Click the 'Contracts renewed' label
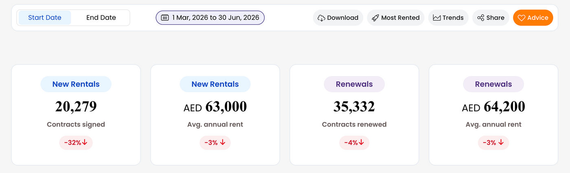The image size is (570, 173). [354, 125]
